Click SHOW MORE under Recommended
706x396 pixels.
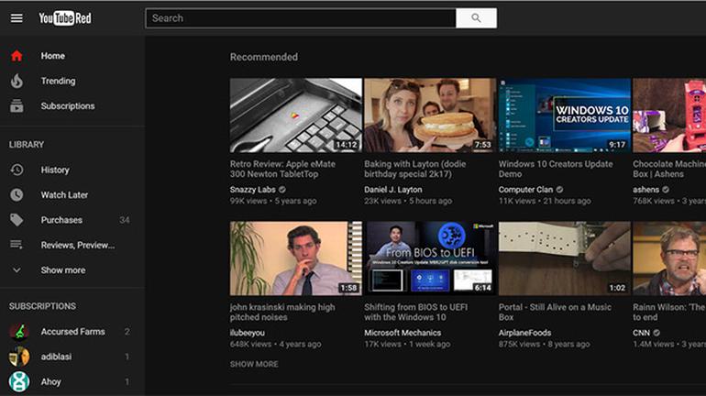[x=254, y=364]
